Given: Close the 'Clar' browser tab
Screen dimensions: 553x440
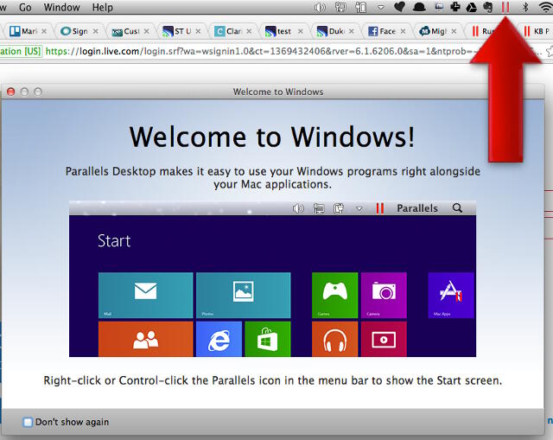Looking at the screenshot, I should tap(249, 31).
